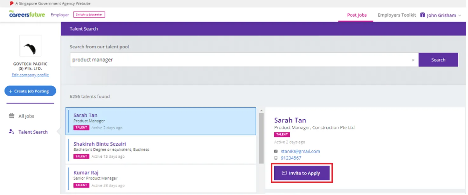Click the Singapore Government lion icon

click(x=12, y=3)
